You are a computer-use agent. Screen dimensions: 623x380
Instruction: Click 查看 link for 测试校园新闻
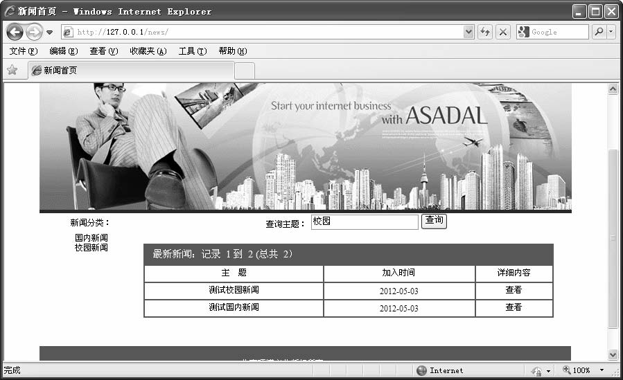(x=514, y=290)
